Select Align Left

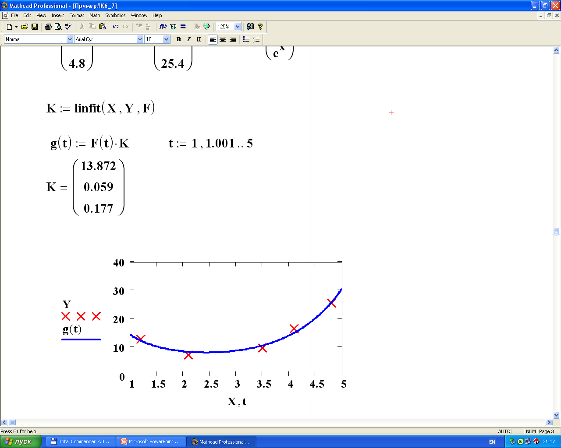(x=213, y=39)
